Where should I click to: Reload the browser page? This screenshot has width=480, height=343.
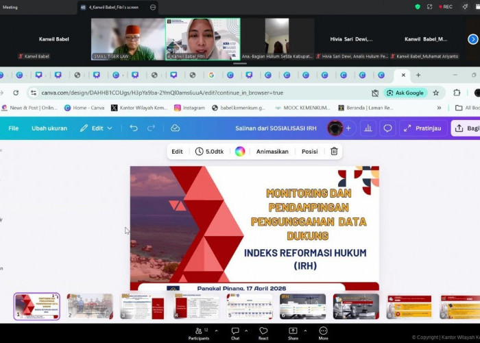[x=16, y=93]
